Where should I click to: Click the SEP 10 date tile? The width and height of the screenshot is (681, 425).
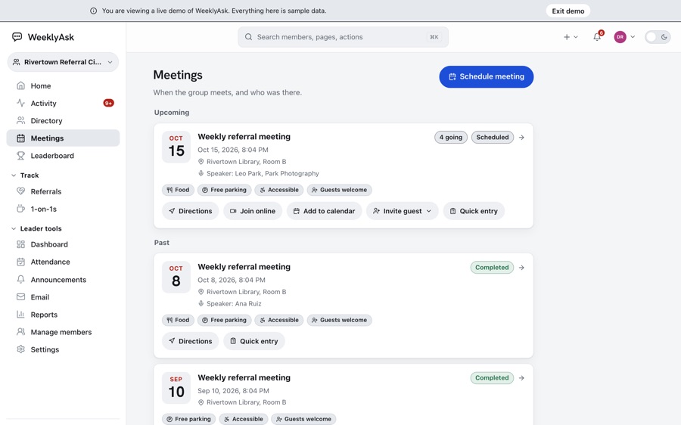[x=176, y=388]
